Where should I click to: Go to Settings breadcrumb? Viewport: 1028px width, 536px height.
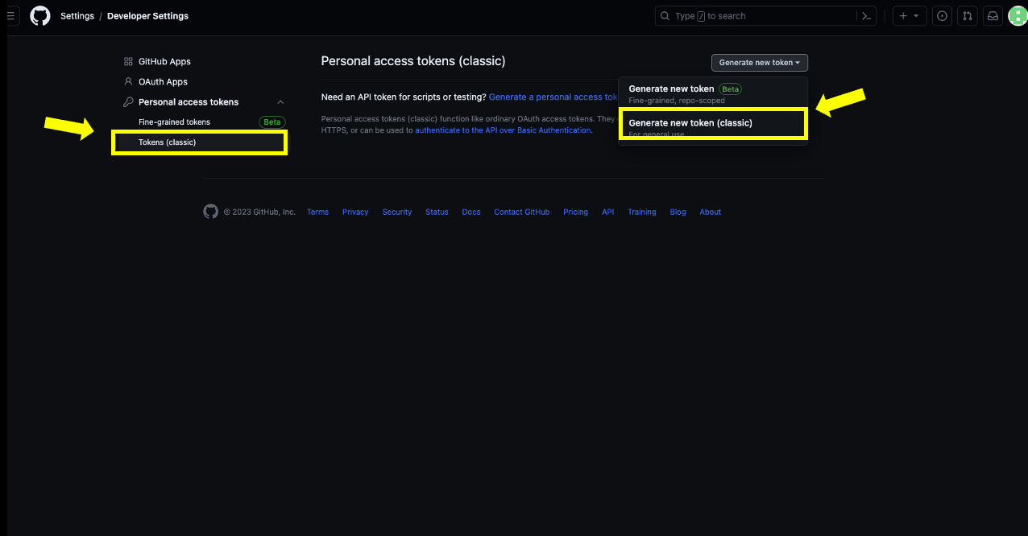[77, 16]
